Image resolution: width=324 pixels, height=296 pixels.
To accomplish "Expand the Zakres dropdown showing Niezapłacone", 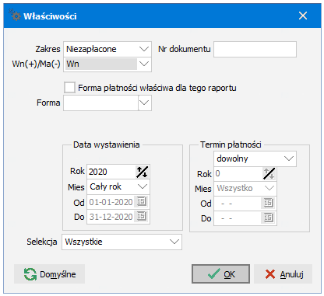I will tap(144, 49).
